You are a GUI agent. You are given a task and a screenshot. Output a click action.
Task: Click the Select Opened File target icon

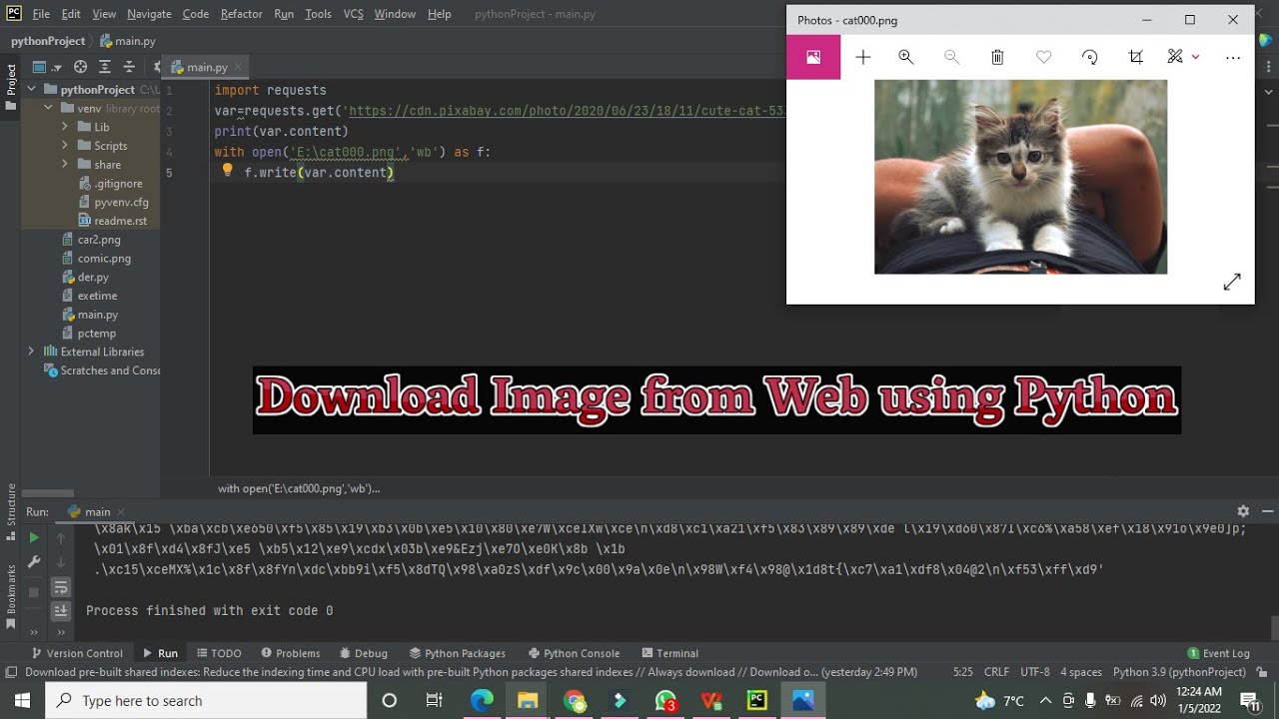coord(81,67)
